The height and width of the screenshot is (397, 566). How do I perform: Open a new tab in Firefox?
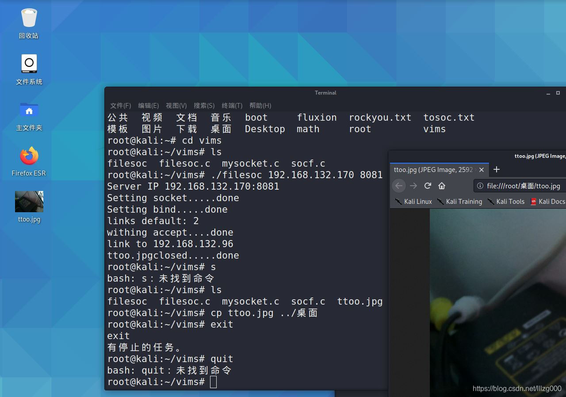(x=497, y=169)
